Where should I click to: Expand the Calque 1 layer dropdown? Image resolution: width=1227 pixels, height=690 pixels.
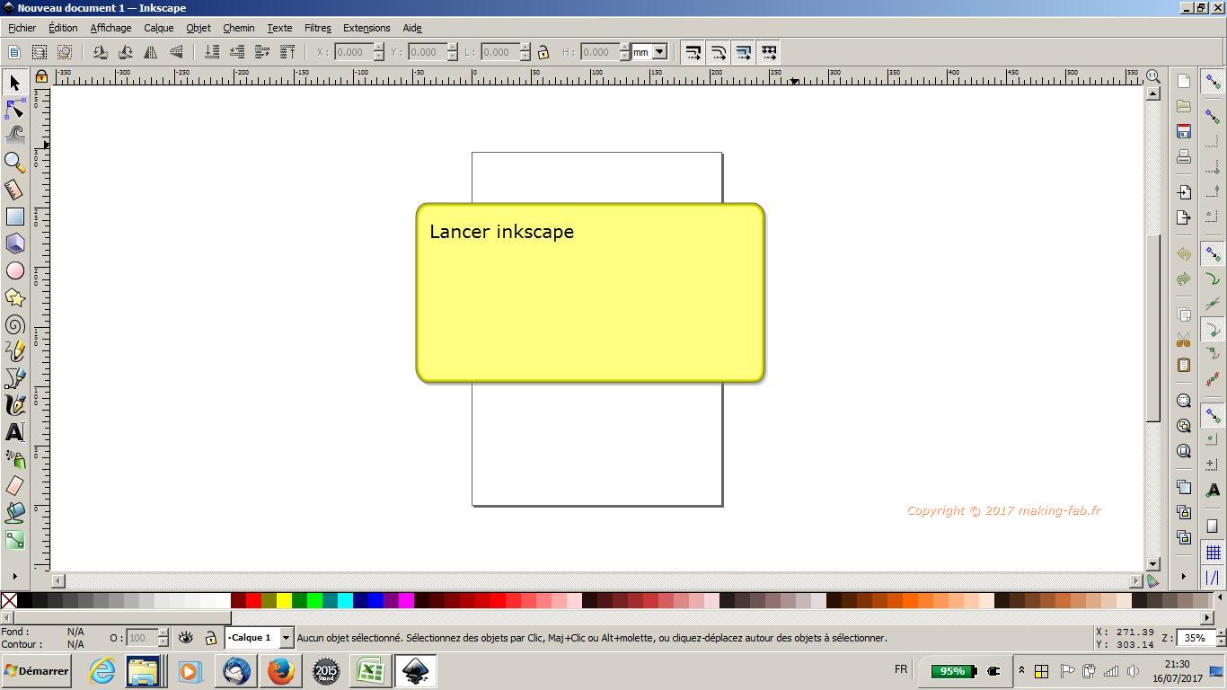(x=286, y=638)
